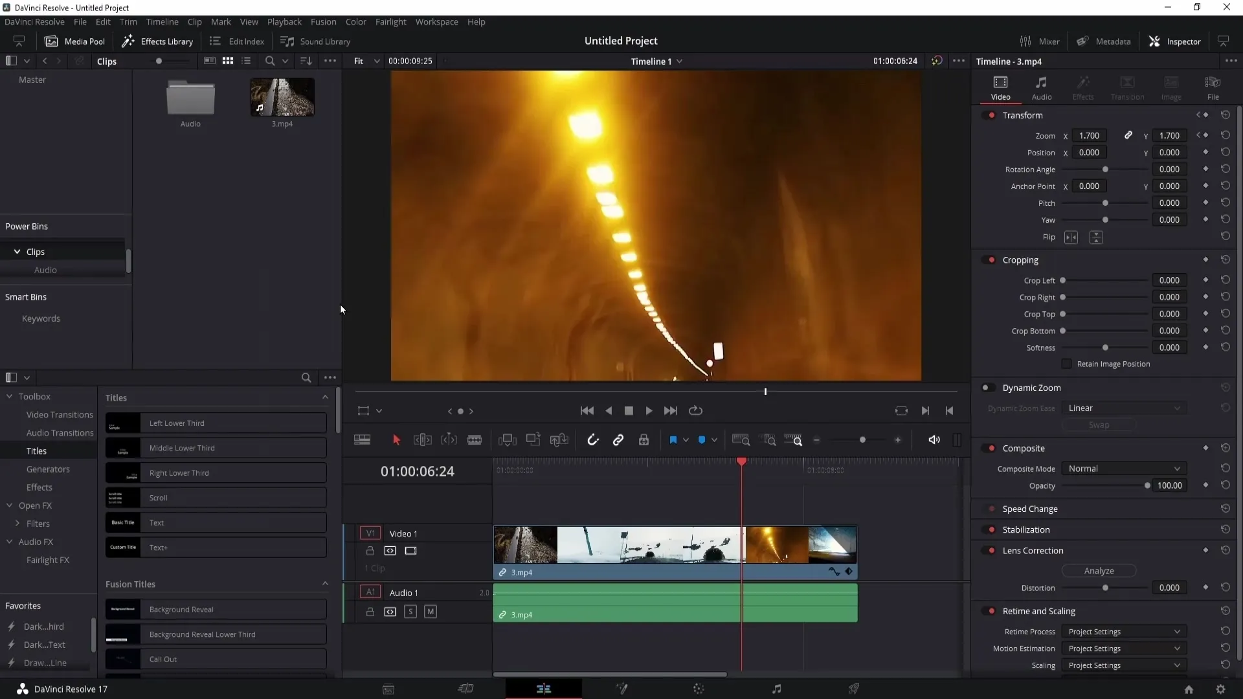Click the Stabilization icon in Inspector panel

tap(992, 529)
